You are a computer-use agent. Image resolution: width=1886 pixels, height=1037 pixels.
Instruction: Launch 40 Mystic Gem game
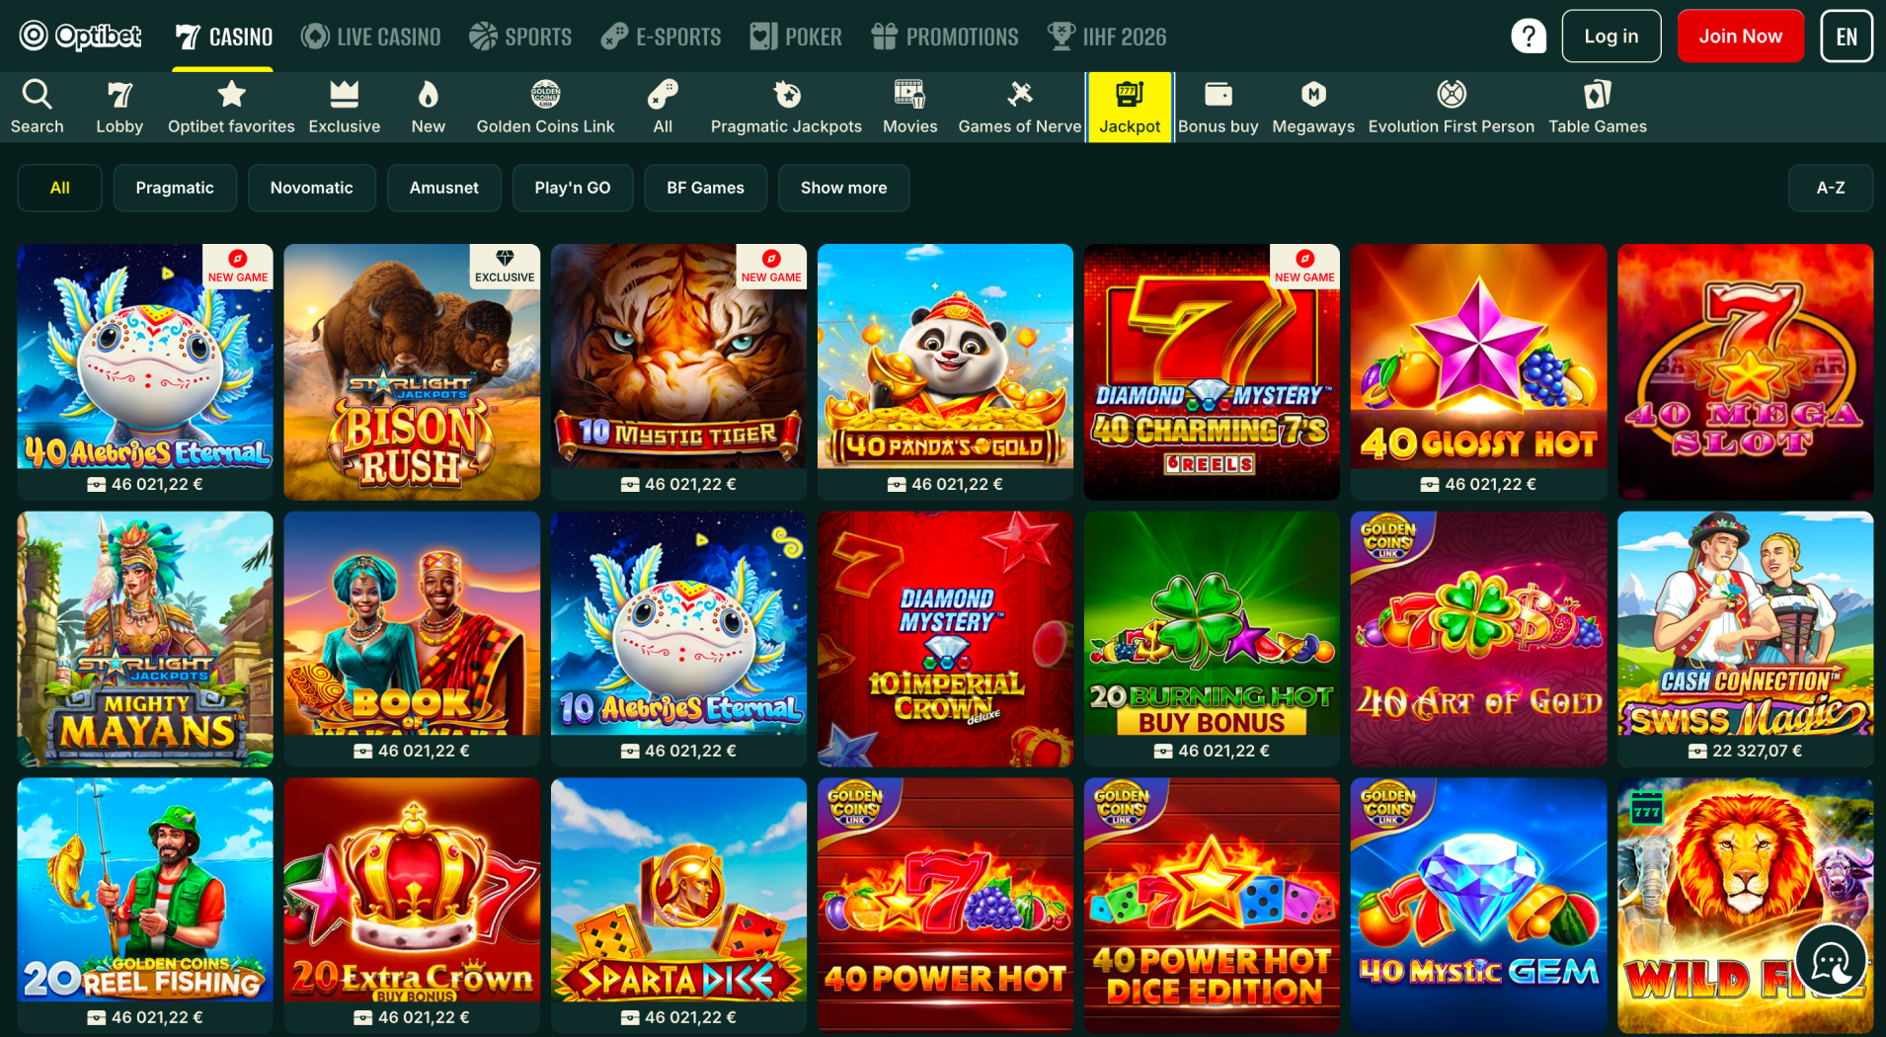point(1478,906)
